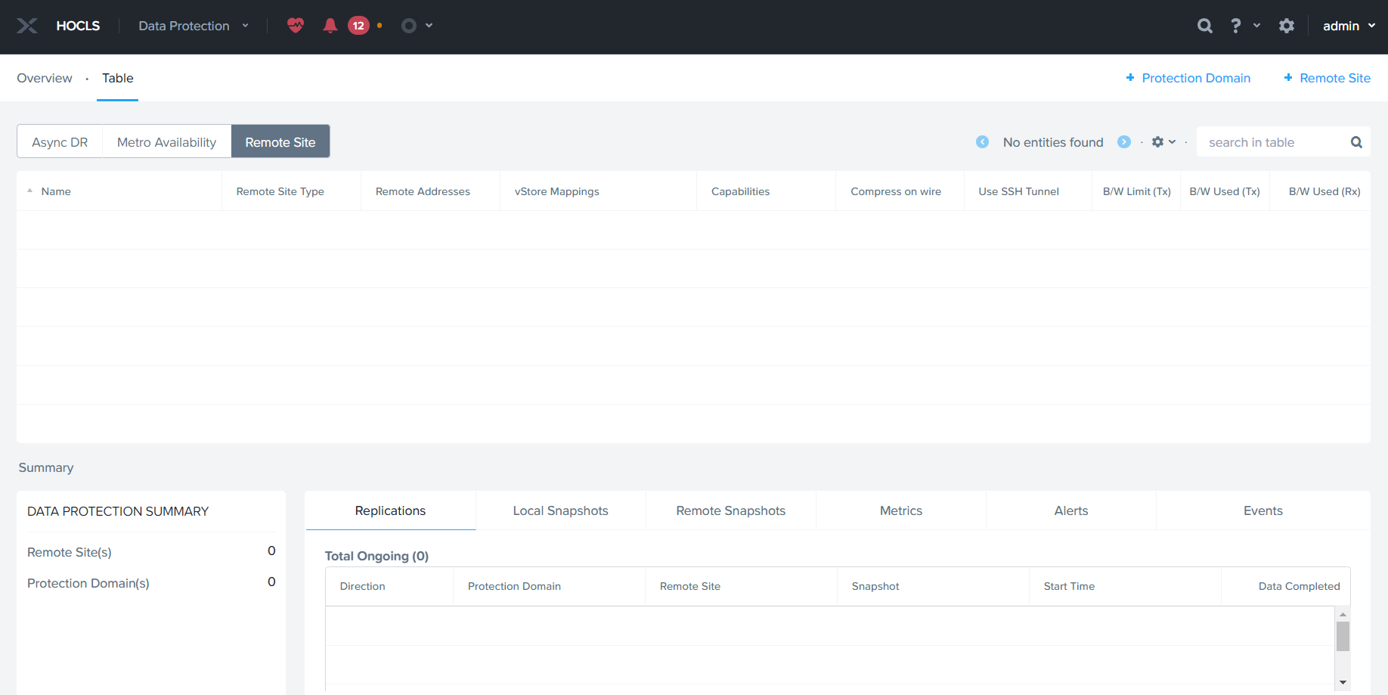Open the Local Snapshots tab
The width and height of the screenshot is (1388, 695).
click(x=560, y=510)
